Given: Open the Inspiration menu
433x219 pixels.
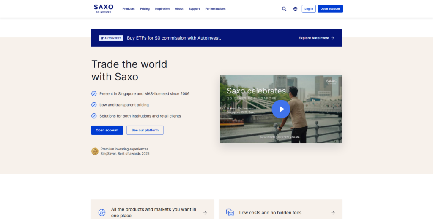Looking at the screenshot, I should point(162,9).
